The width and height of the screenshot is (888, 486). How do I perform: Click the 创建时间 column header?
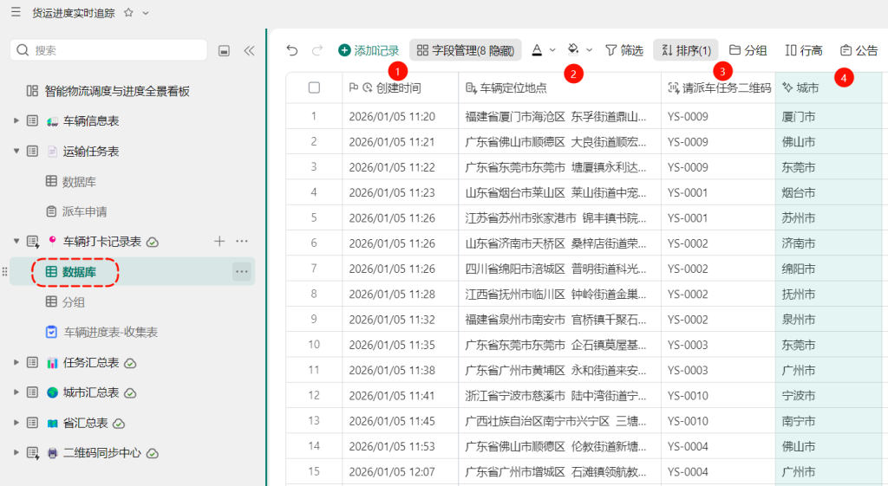[401, 87]
